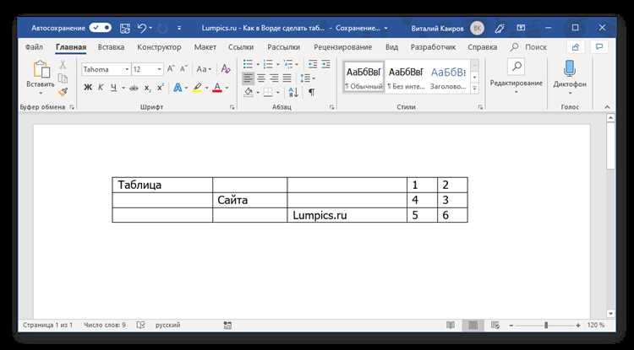Decrease font size with A˅ icon

(184, 69)
